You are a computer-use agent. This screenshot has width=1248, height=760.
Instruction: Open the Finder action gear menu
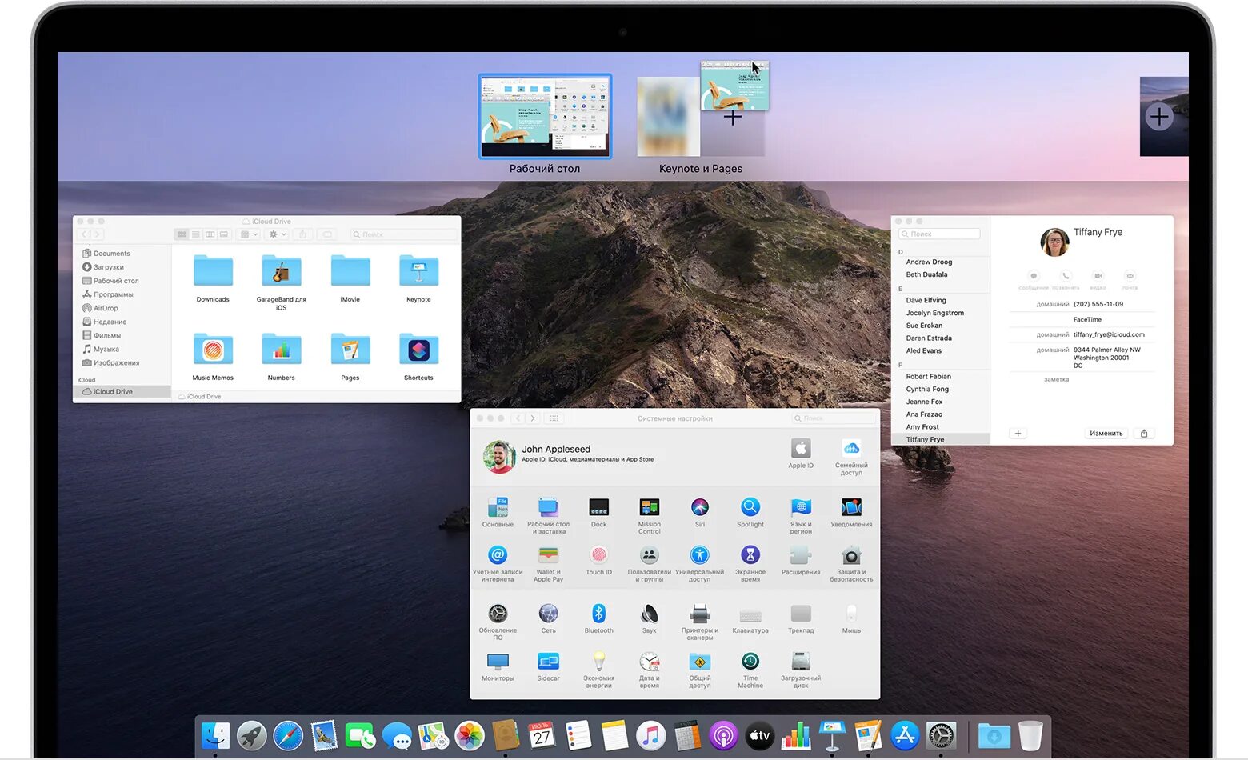(278, 234)
